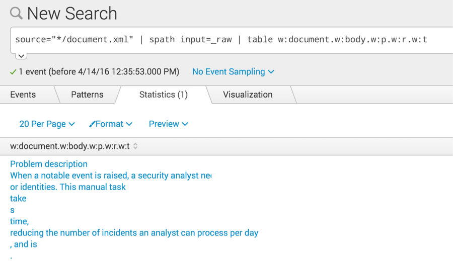The width and height of the screenshot is (453, 261).
Task: Open the 20 Per Page dropdown
Action: pyautogui.click(x=47, y=124)
